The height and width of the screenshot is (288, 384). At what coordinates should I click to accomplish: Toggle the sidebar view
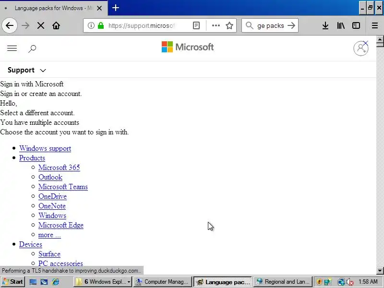click(x=356, y=25)
